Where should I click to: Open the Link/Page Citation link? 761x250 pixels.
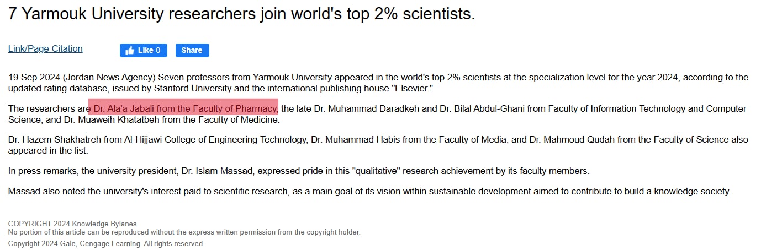click(x=45, y=48)
